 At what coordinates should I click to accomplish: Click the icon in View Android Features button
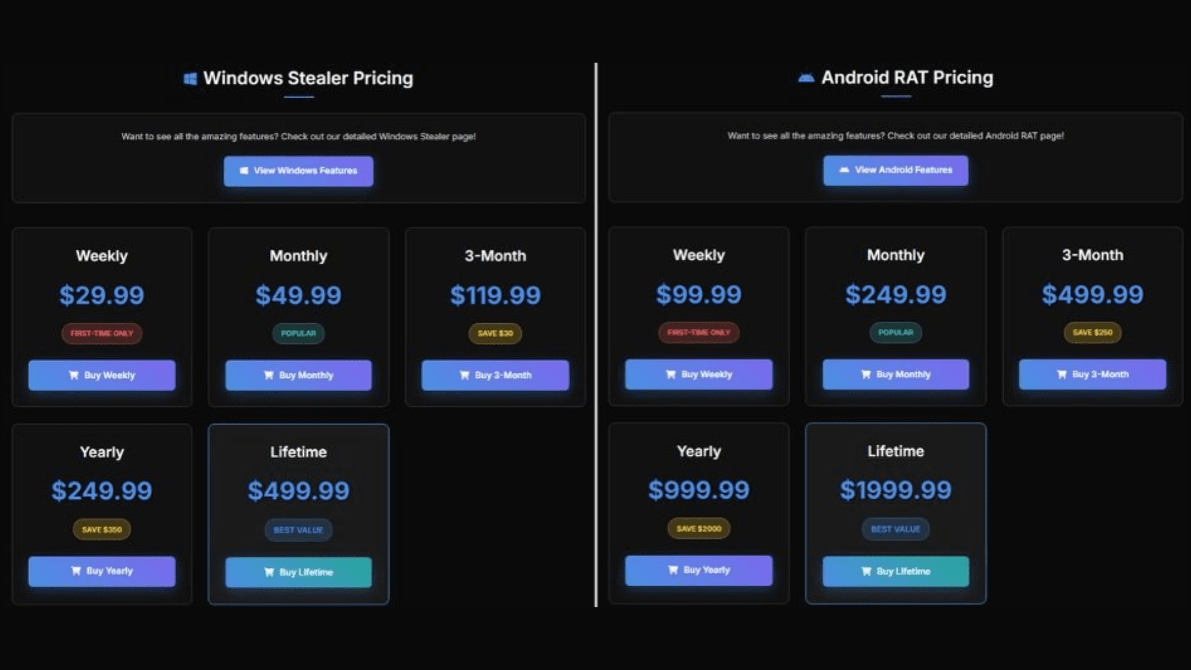(844, 170)
